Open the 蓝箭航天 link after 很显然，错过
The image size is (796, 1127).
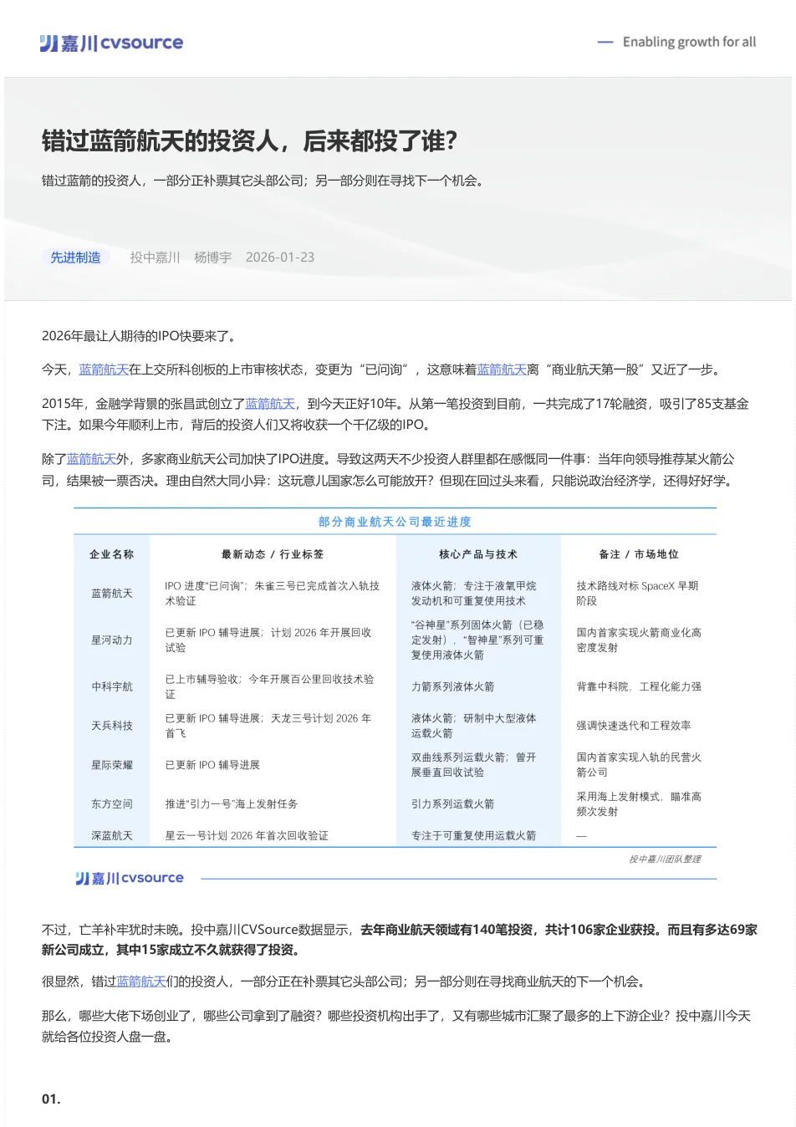click(141, 982)
